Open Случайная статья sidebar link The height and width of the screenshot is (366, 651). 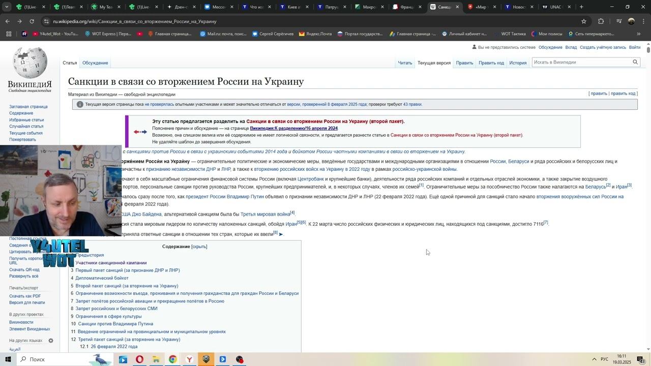coord(26,127)
